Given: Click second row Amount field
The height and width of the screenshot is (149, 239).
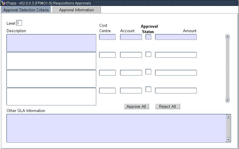Looking at the screenshot, I should point(176,55).
